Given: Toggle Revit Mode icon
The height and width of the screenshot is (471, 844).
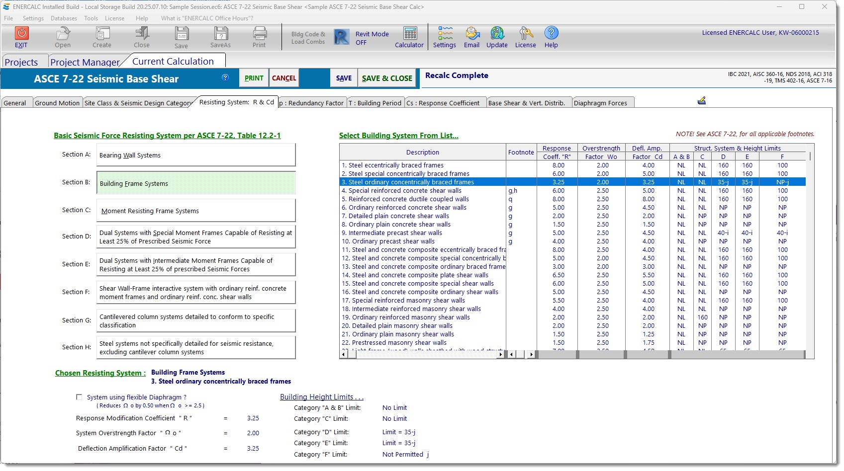Looking at the screenshot, I should pyautogui.click(x=342, y=37).
